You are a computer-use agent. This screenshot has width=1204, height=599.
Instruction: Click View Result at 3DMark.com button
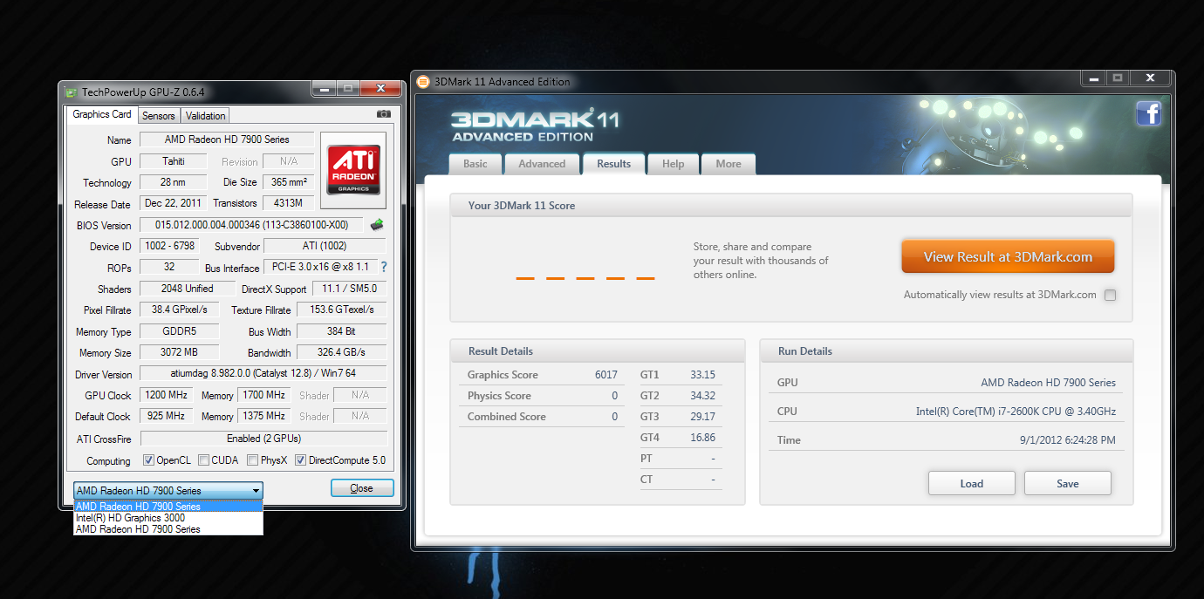pyautogui.click(x=1008, y=257)
